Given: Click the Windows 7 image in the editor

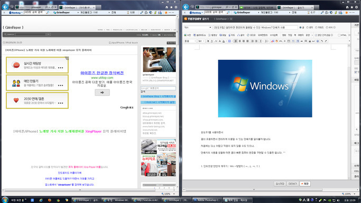Looking at the screenshot, I should point(265,88).
